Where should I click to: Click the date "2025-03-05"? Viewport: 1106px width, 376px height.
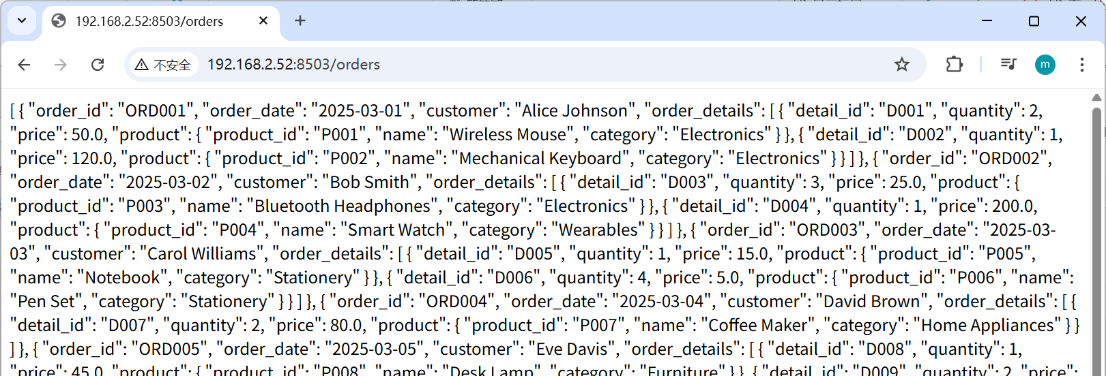click(374, 349)
